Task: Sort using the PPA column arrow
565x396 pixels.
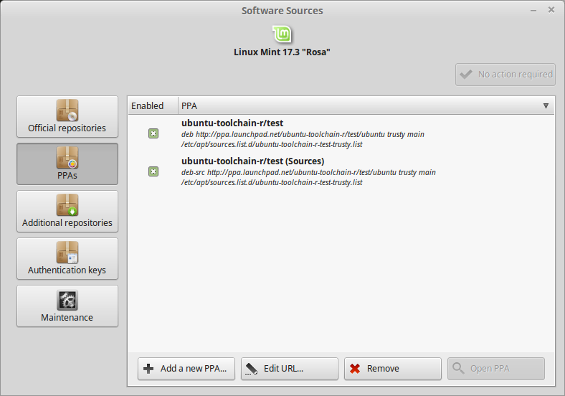Action: 546,106
